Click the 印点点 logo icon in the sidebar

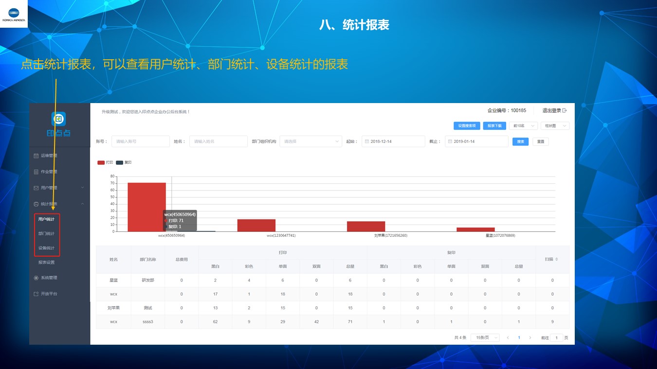coord(59,119)
